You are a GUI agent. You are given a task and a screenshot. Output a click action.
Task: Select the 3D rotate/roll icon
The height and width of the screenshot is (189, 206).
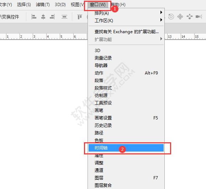pyautogui.click(x=171, y=17)
